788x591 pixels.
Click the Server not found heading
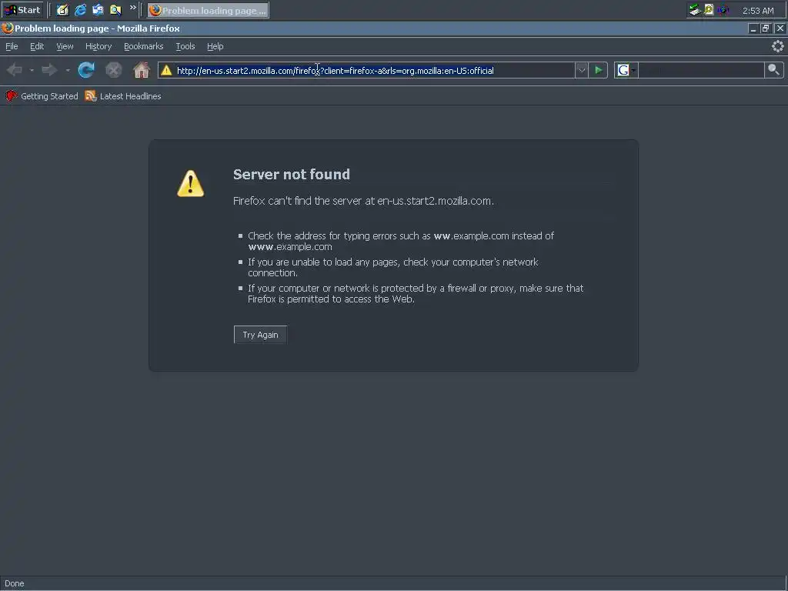(292, 175)
